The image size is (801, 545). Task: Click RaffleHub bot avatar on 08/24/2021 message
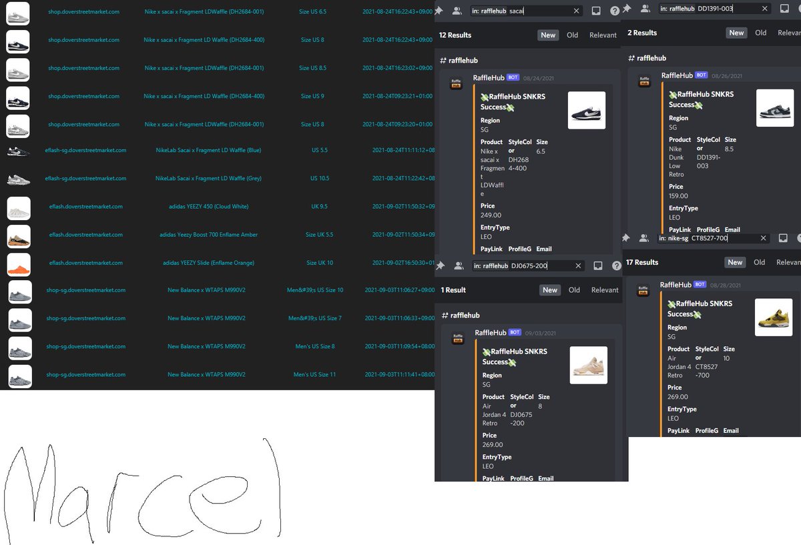tap(456, 83)
